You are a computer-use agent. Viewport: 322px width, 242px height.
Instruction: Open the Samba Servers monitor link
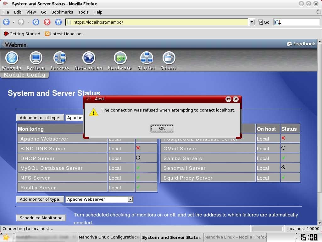tap(183, 158)
